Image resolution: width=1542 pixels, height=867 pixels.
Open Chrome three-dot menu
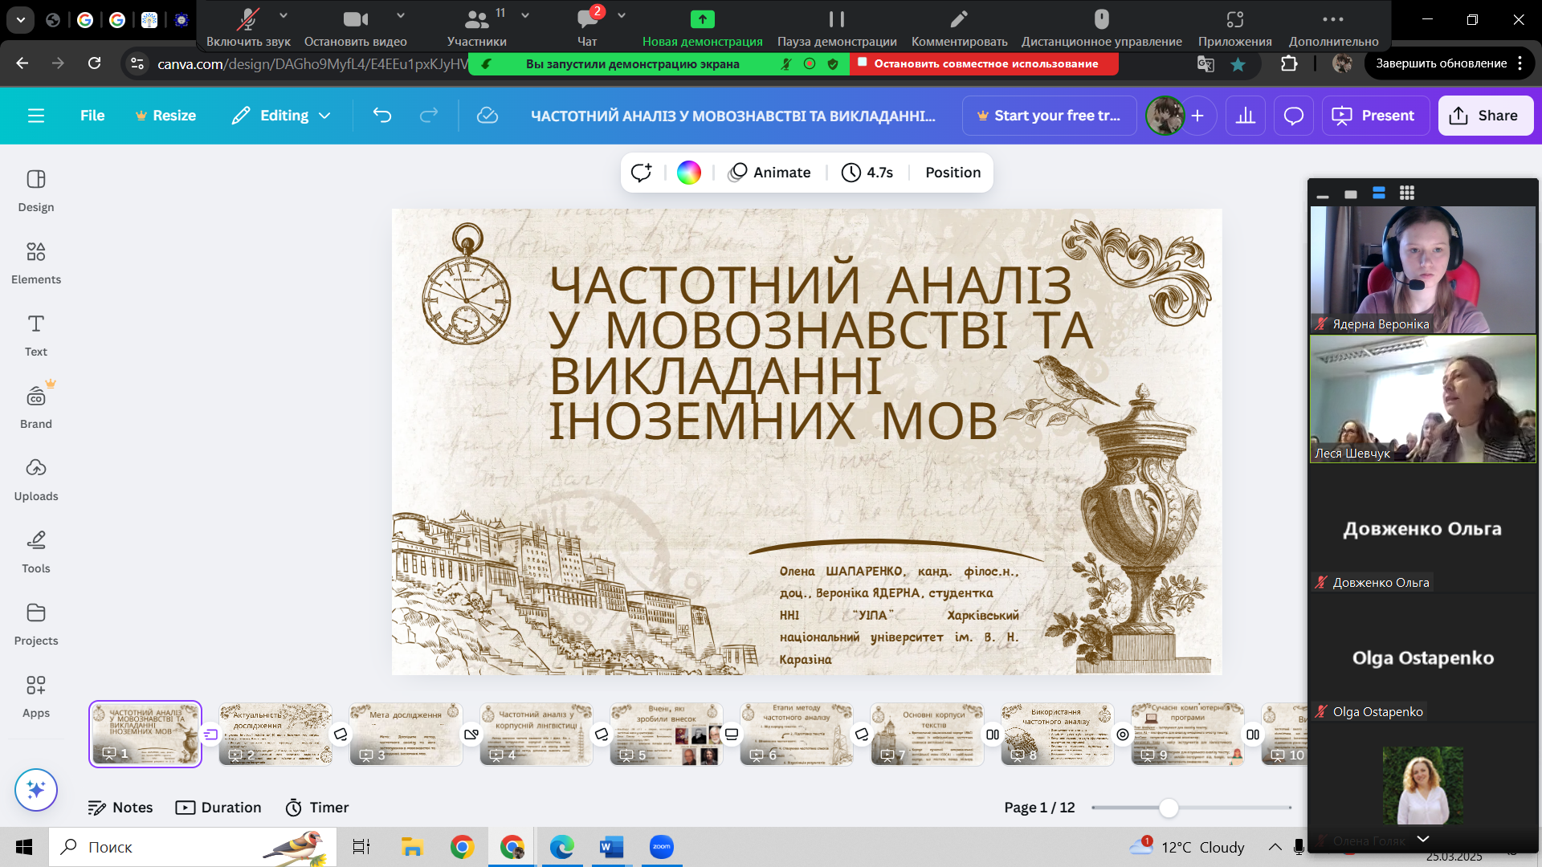tap(1520, 63)
